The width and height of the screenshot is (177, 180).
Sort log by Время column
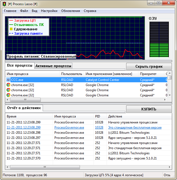click(29, 116)
